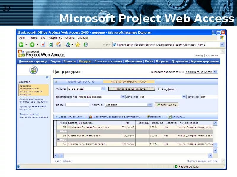Open Favorites via the star icon
The width and height of the screenshot is (237, 177).
78,45
